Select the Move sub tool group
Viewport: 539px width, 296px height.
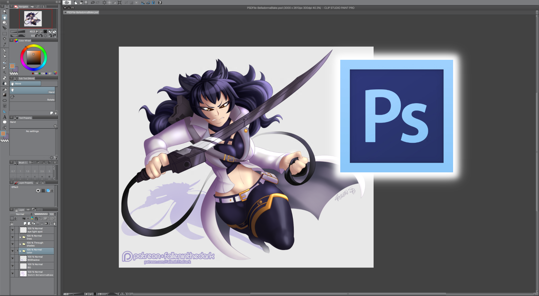pos(25,84)
